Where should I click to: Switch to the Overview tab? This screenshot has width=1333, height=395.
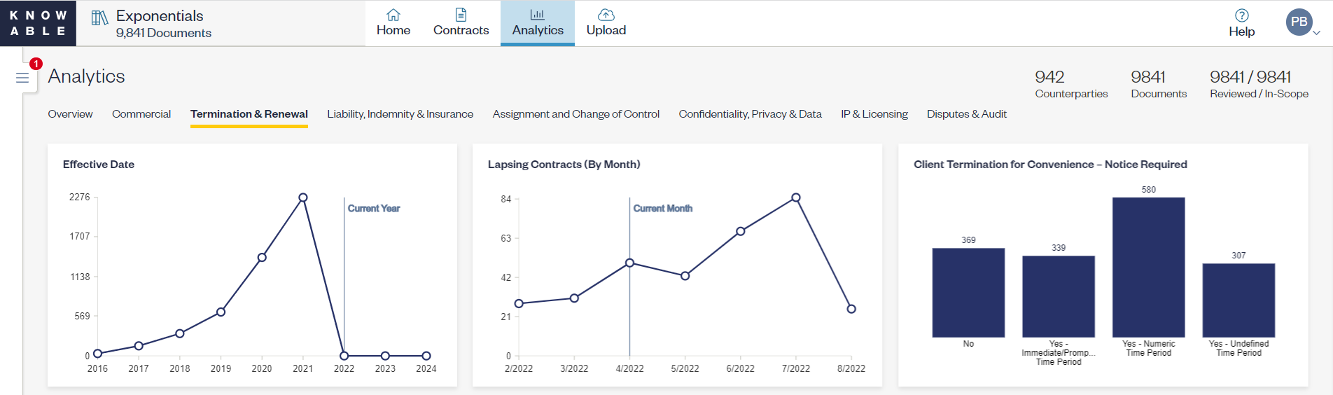coord(70,114)
